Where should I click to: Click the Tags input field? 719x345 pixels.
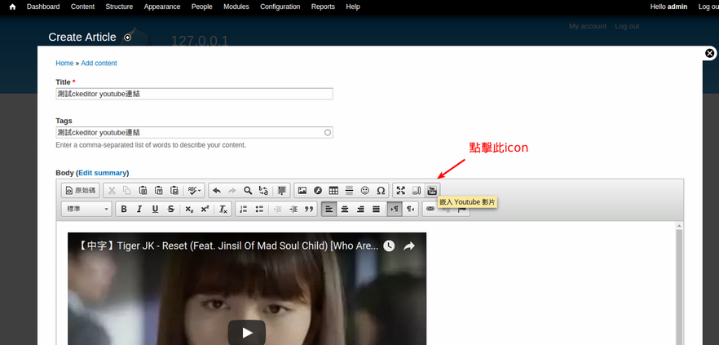tap(194, 133)
